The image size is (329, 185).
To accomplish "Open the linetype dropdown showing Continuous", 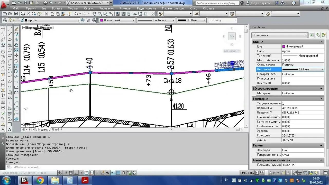I will (156, 20).
